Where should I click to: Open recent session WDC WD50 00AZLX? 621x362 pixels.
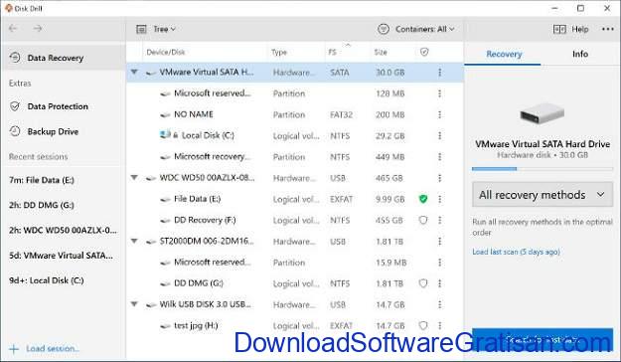[63, 230]
